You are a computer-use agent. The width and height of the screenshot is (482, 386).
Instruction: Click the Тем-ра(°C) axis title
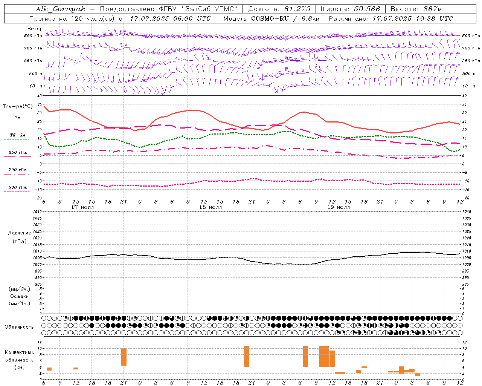click(18, 107)
